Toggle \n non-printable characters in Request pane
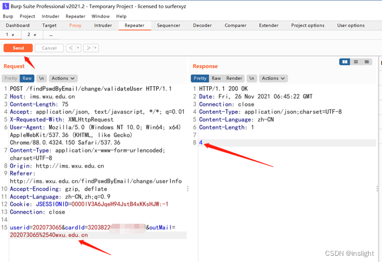382x262 pixels. pos(41,78)
